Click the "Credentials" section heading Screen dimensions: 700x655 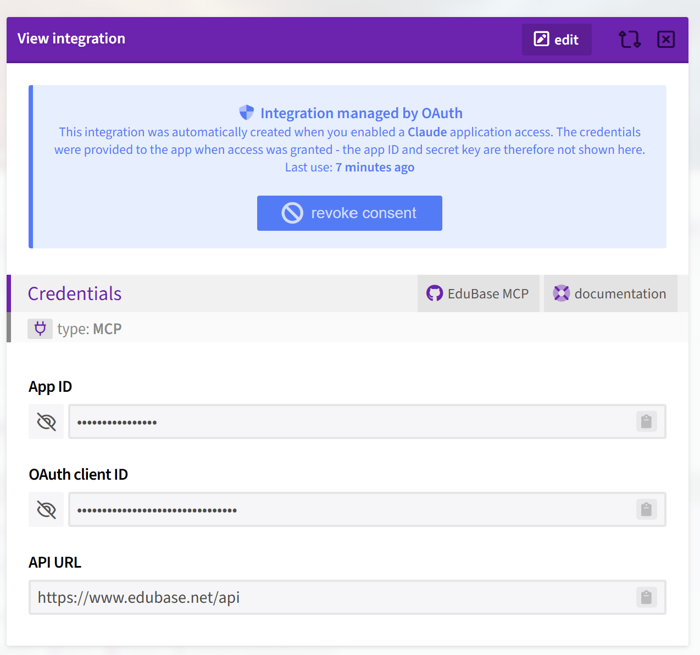75,293
